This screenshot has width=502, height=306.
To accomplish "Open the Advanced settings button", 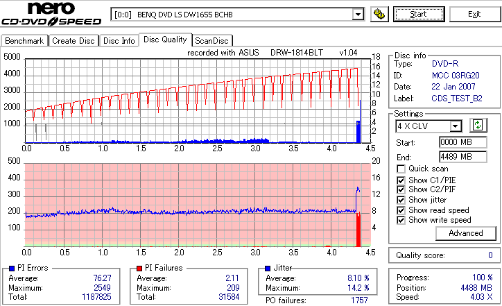I will (466, 233).
